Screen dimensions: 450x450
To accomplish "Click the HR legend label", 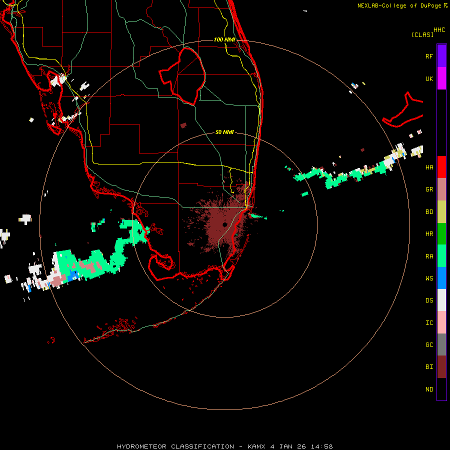I will (x=429, y=234).
